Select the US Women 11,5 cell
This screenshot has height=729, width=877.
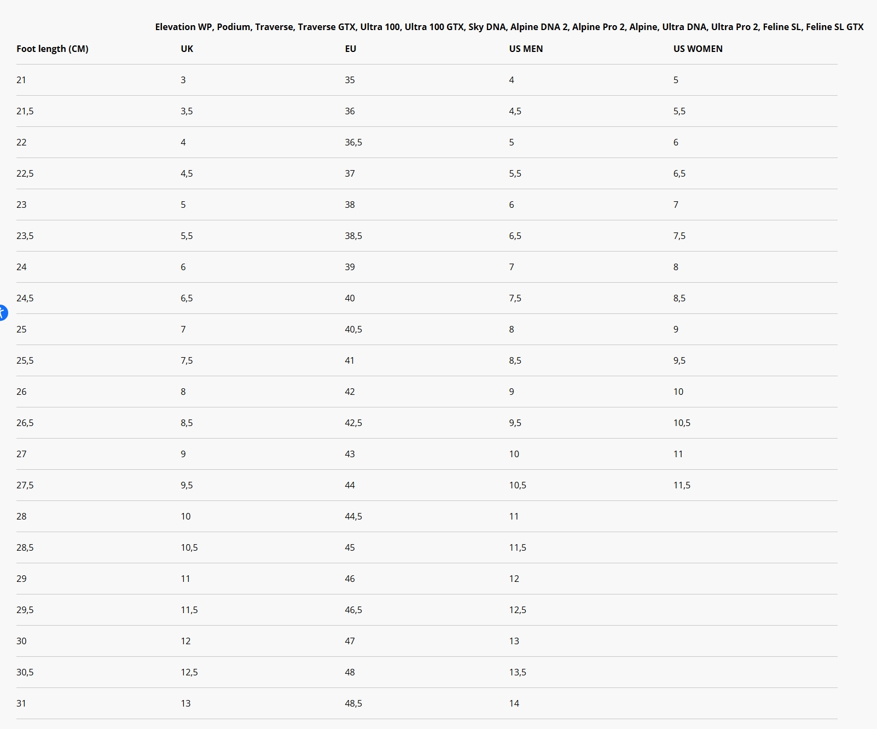pos(682,485)
